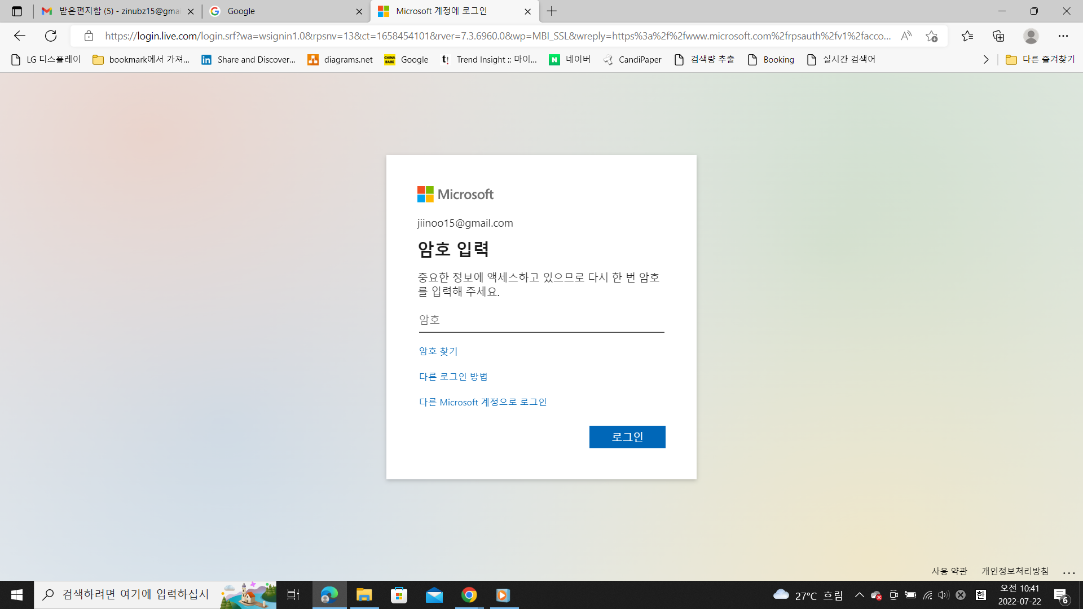Expand hidden bookmarks with the chevron
The height and width of the screenshot is (609, 1083).
[x=986, y=60]
